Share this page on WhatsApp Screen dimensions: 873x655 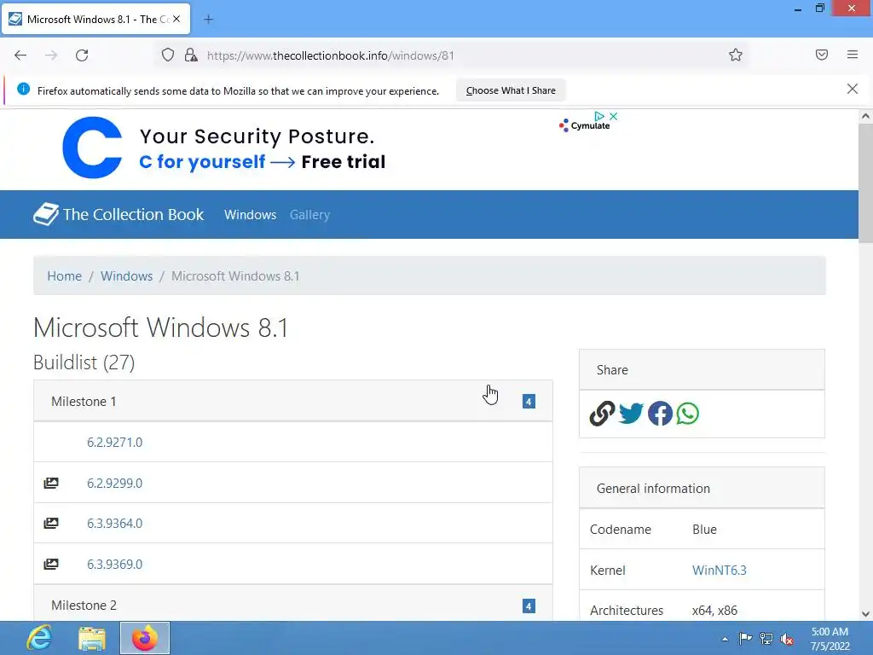(688, 414)
